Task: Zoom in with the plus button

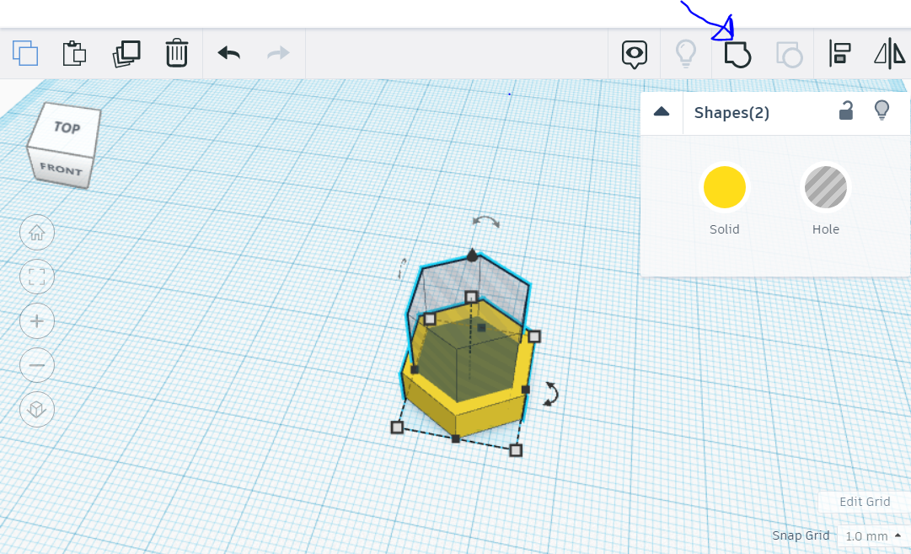Action: [37, 321]
